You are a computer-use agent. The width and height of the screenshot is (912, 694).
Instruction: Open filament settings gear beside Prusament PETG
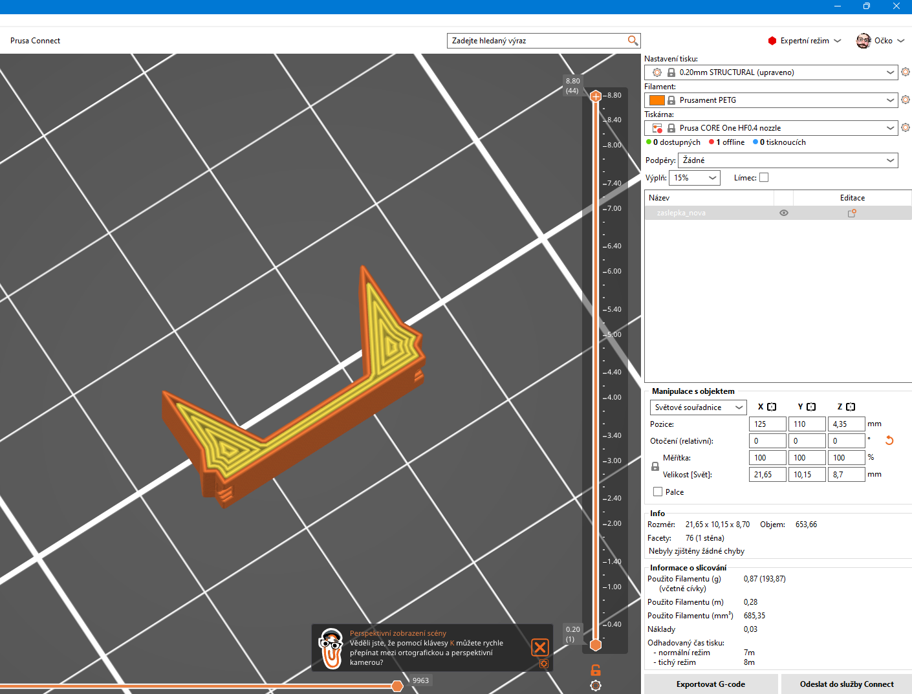click(906, 100)
